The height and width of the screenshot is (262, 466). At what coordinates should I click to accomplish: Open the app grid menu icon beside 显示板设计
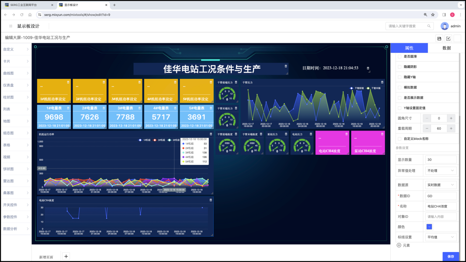tap(11, 26)
